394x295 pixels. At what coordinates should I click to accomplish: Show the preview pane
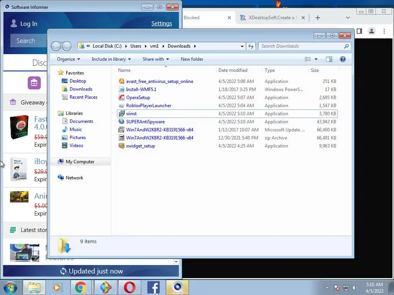point(329,59)
